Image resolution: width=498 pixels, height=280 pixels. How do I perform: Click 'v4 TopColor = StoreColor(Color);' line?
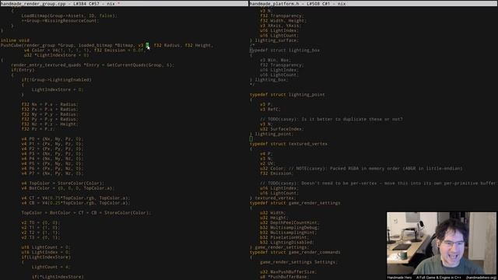tap(63, 184)
